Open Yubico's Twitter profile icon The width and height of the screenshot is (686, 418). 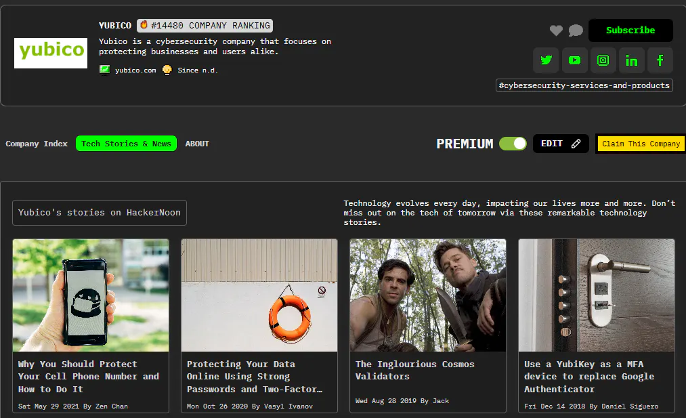point(546,60)
